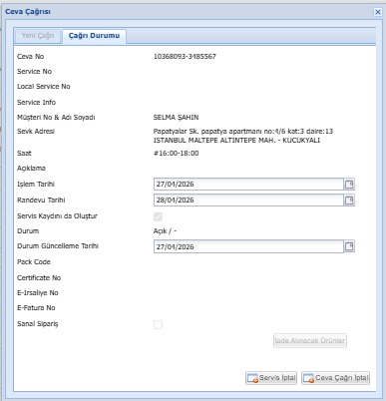
Task: Toggle the Sanal Sipariş checkbox
Action: click(x=158, y=324)
